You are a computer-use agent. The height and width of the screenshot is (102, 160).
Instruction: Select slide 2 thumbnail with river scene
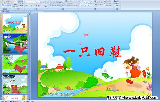pos(15,44)
